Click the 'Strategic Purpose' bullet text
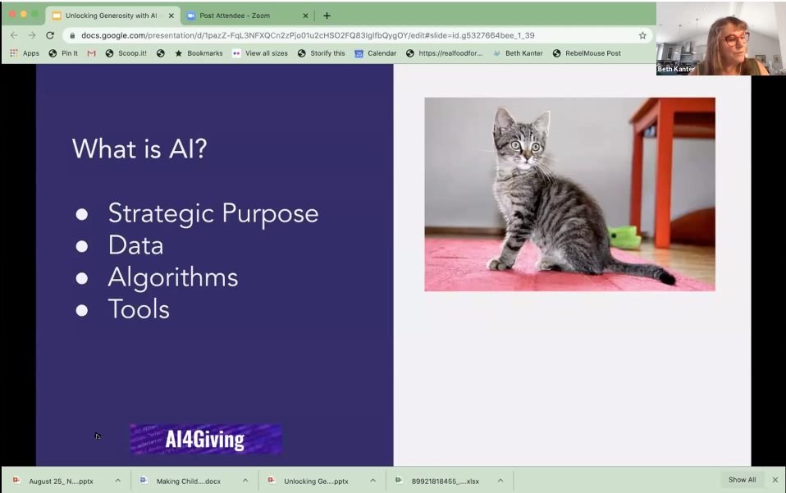Viewport: 786px width, 493px height. pyautogui.click(x=213, y=214)
